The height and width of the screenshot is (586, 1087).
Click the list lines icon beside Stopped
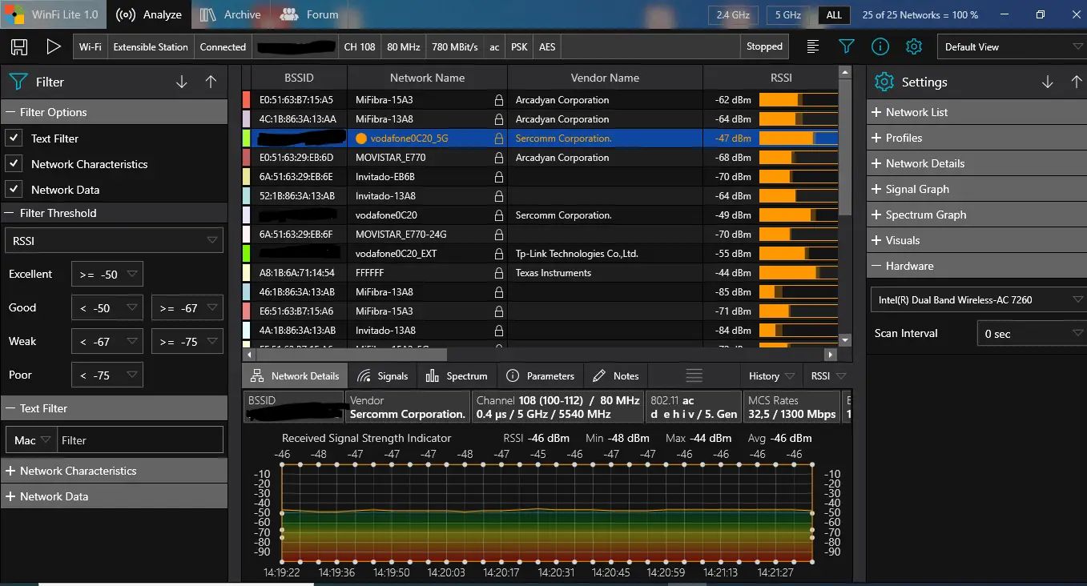coord(813,46)
